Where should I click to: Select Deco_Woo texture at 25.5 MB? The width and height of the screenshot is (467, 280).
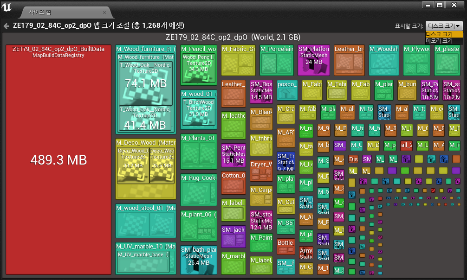162,165
